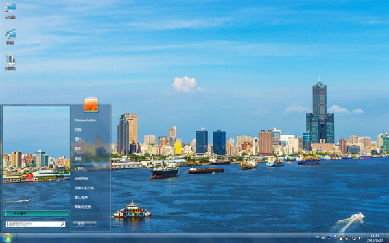
Task: Click the blue help icon in the tray
Action: pyautogui.click(x=329, y=237)
